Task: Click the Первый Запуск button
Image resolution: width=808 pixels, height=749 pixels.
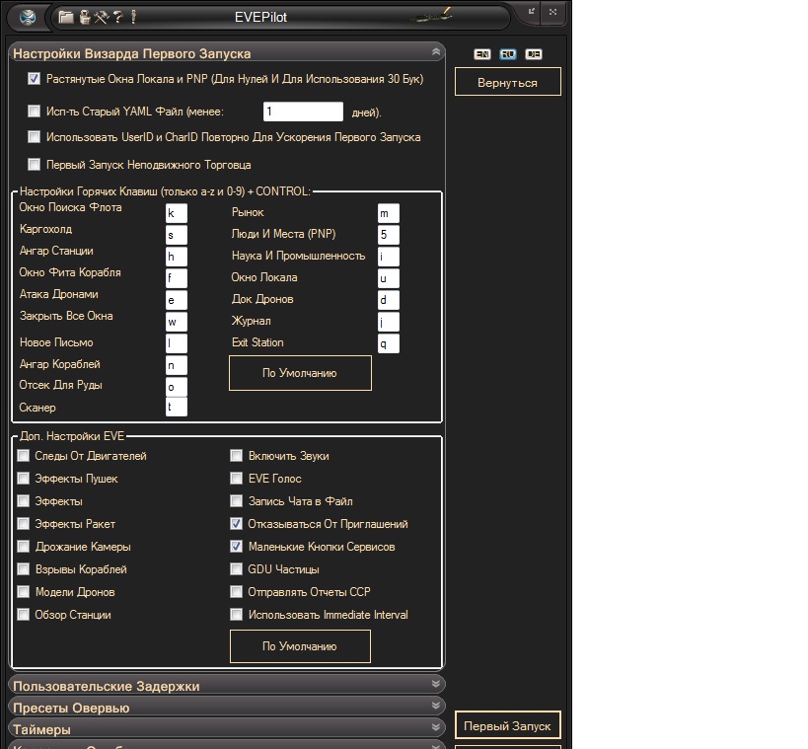Action: tap(507, 725)
